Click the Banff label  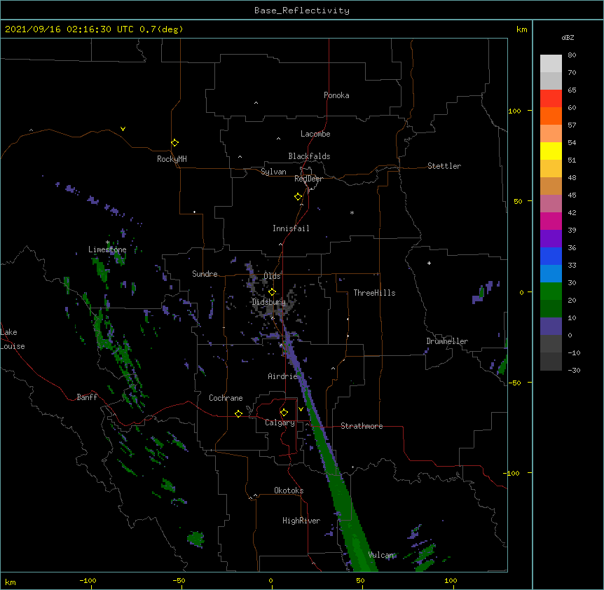click(87, 397)
